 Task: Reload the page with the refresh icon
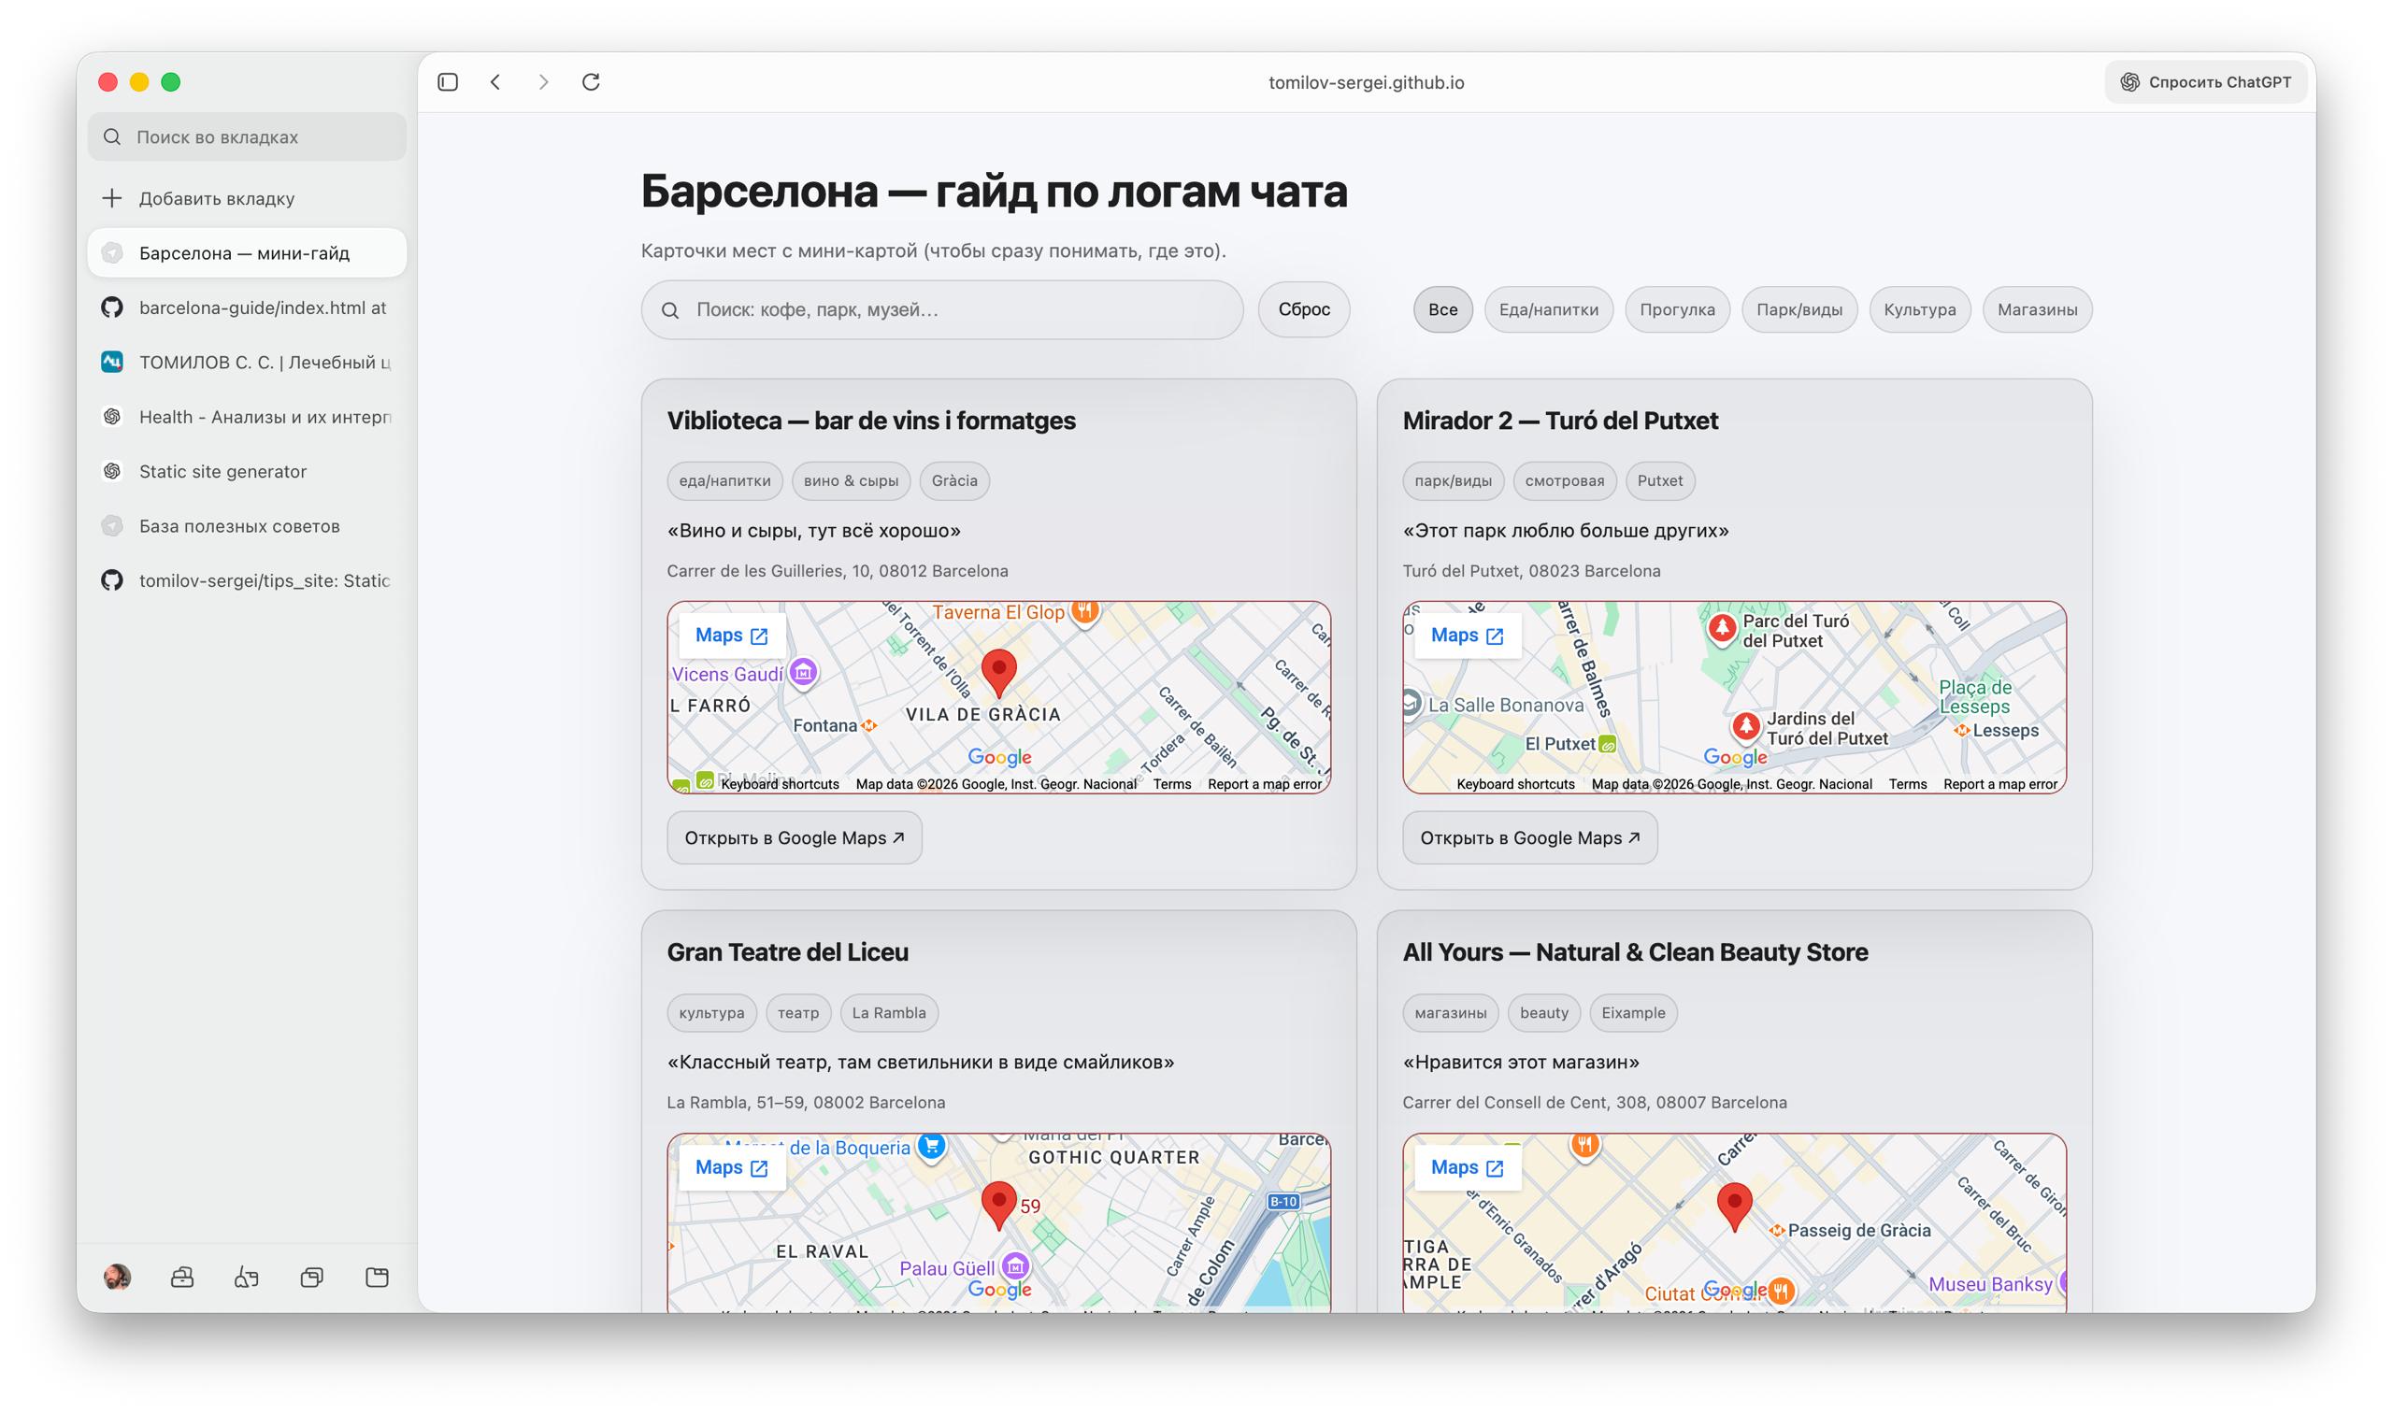click(x=591, y=82)
